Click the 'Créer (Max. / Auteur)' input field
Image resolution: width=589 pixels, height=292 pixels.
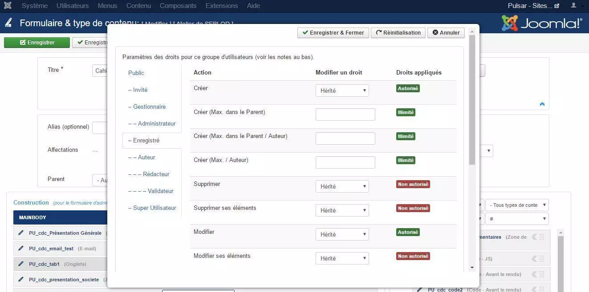click(345, 162)
